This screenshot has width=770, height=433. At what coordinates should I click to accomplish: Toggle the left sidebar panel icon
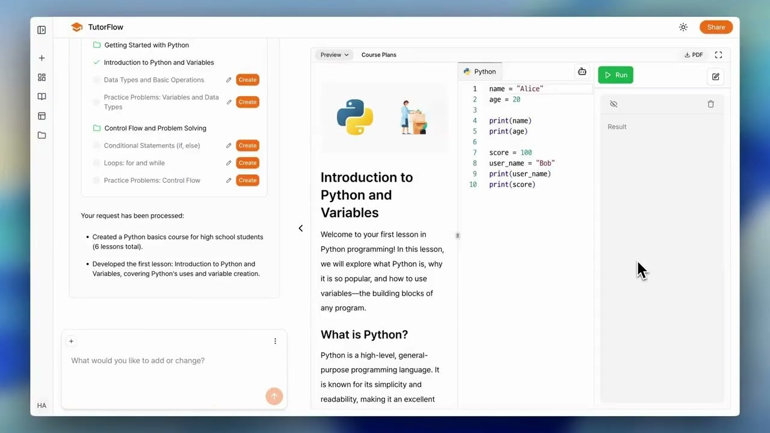(x=42, y=30)
